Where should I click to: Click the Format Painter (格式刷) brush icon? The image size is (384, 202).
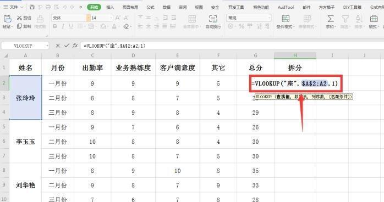click(x=40, y=19)
